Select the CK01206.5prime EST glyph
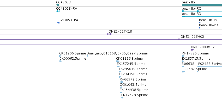Screen dimensions: 222x99 tap(60, 56)
